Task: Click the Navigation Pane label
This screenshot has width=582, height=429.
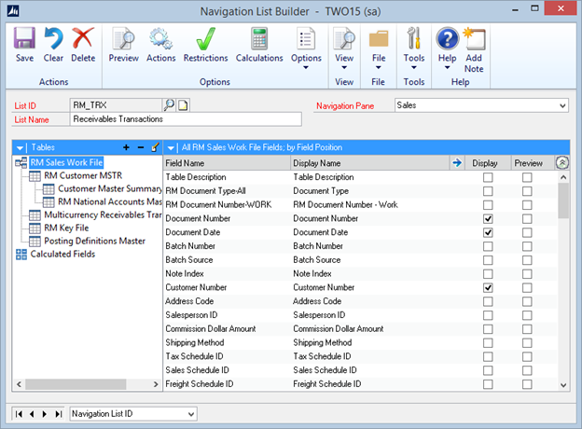Action: point(345,105)
